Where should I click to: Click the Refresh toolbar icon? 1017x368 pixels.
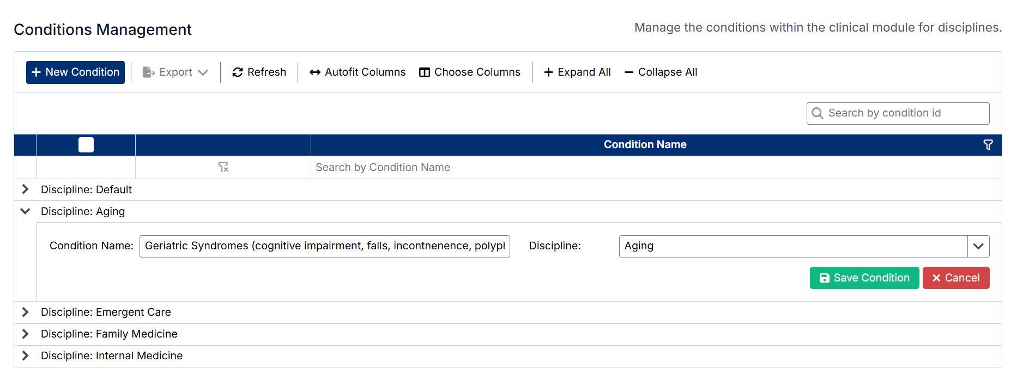point(238,72)
